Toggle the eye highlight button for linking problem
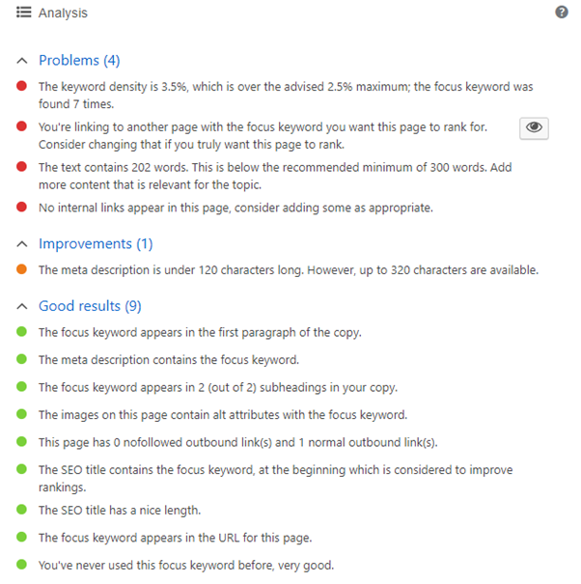The width and height of the screenshot is (581, 584). pos(534,127)
